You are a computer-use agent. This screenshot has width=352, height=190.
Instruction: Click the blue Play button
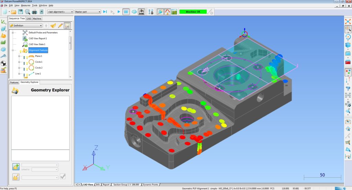119,12
